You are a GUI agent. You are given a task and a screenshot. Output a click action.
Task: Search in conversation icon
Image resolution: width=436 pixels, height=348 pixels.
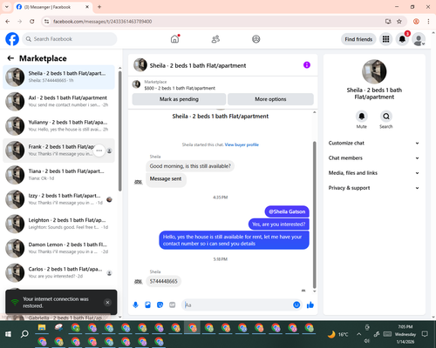[386, 117]
